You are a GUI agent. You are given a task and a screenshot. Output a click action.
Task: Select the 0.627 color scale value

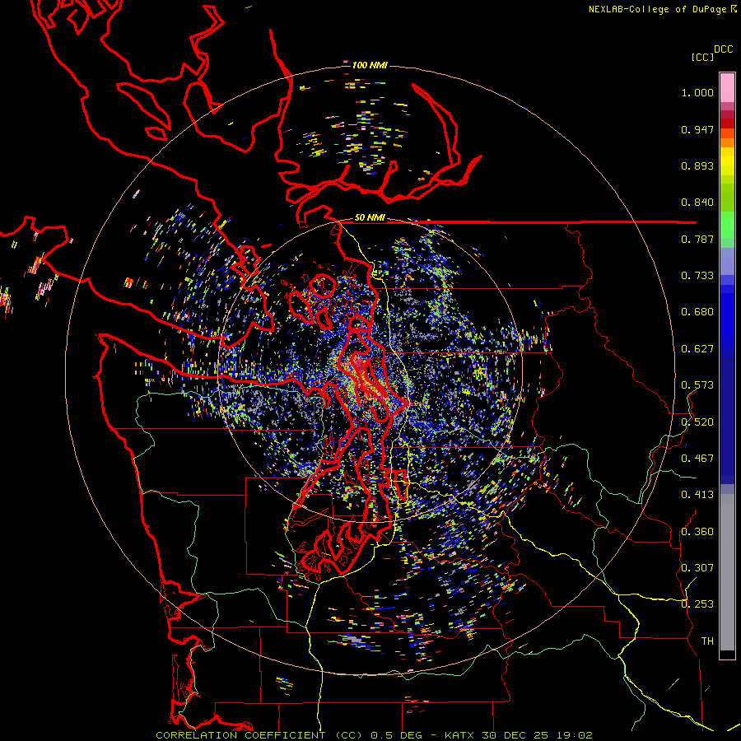(697, 349)
